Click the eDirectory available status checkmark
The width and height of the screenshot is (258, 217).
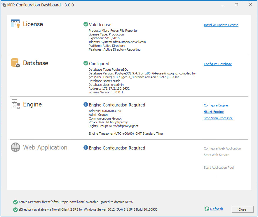click(15, 209)
